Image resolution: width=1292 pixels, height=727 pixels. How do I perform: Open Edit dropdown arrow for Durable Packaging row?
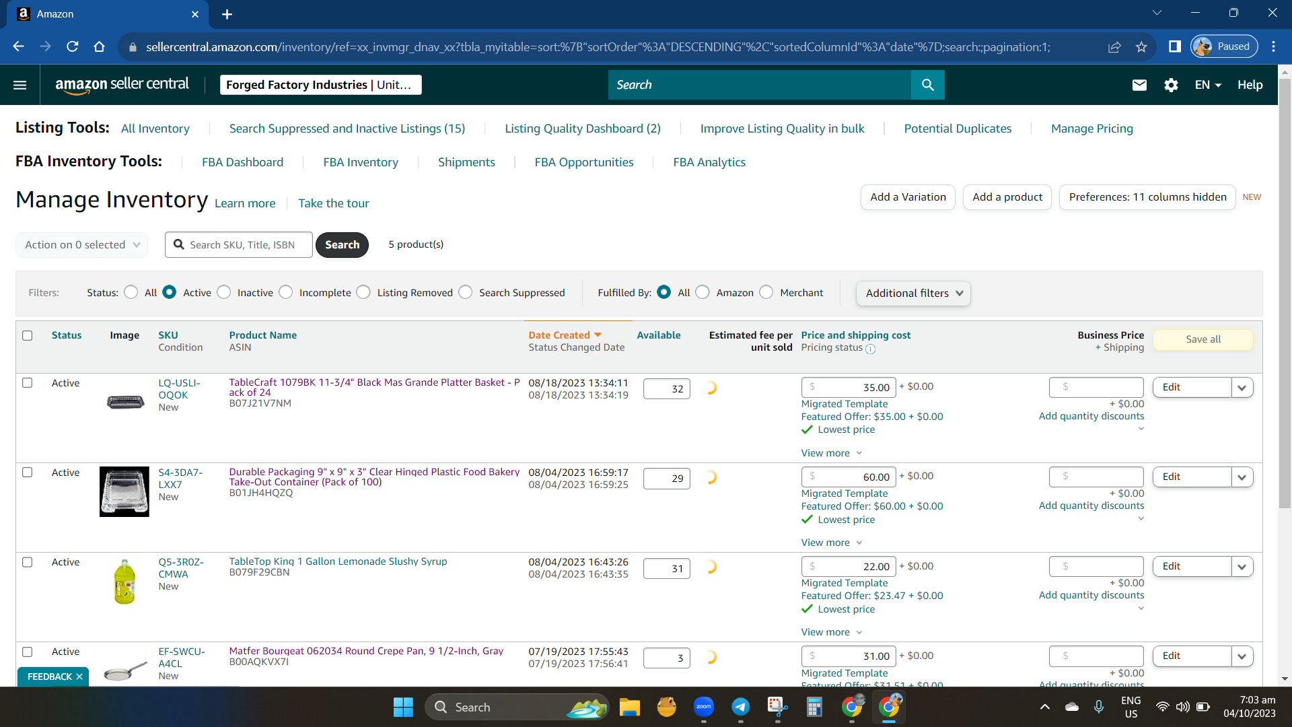(x=1242, y=477)
